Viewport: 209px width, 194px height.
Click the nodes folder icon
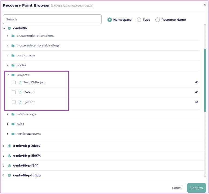pyautogui.click(x=13, y=65)
